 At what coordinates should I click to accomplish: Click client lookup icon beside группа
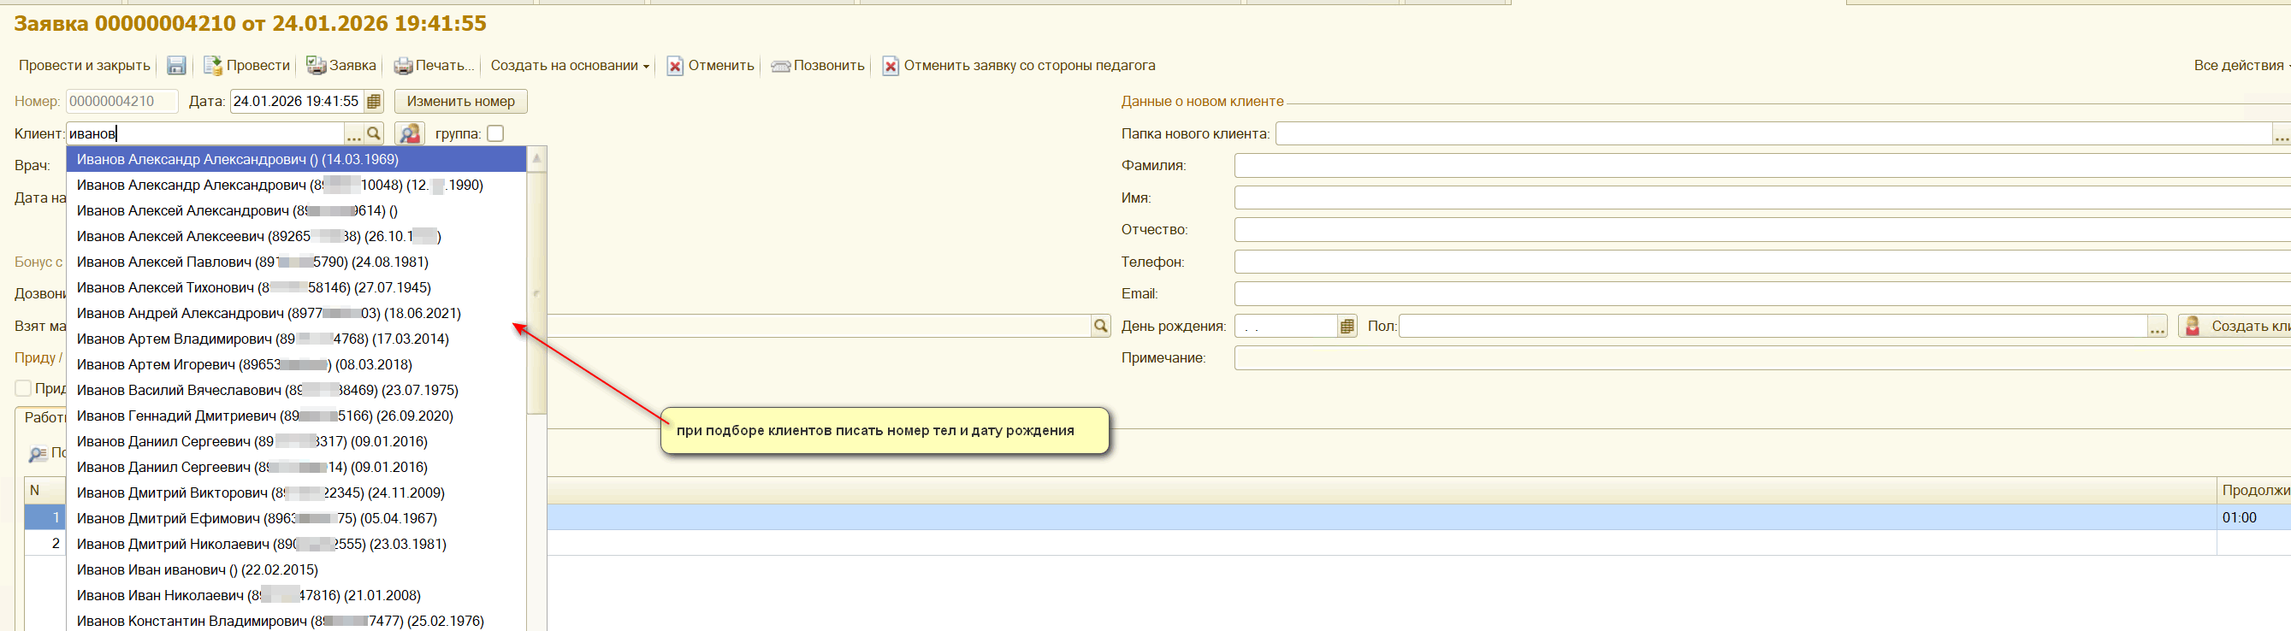point(409,133)
